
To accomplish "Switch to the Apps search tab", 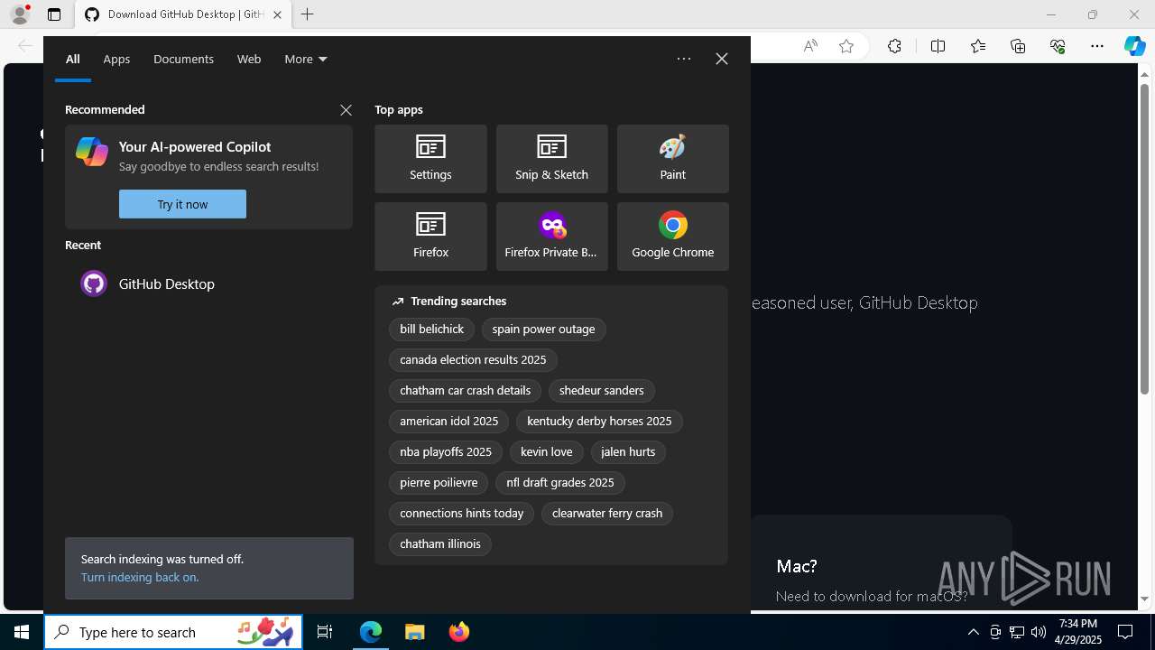I will (116, 59).
